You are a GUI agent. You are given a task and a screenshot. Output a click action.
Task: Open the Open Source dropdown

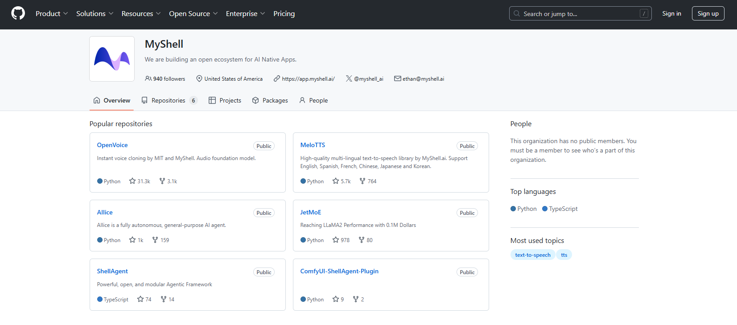pos(193,13)
